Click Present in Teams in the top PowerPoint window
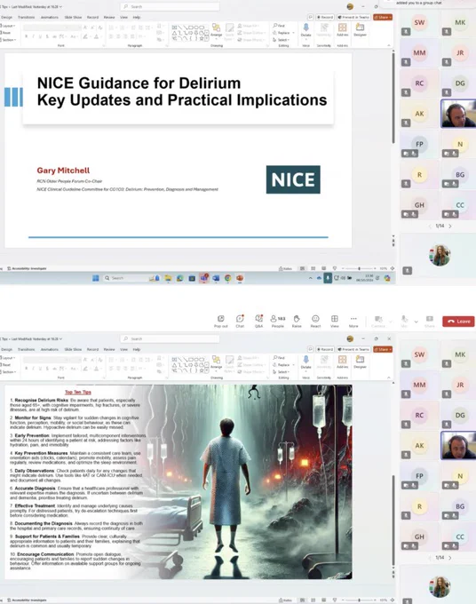The image size is (476, 604). click(354, 18)
